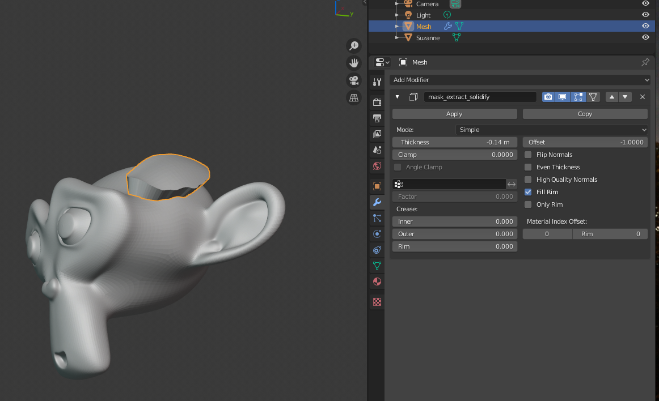Viewport: 659px width, 401px height.
Task: Open the Add Modifier dropdown
Action: [520, 80]
